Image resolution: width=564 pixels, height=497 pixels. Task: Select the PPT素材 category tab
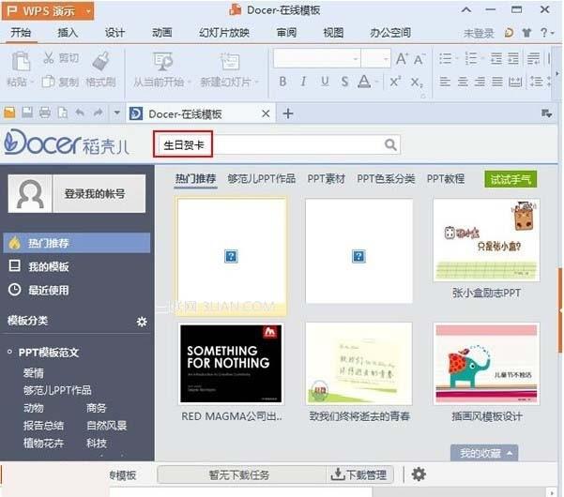pos(327,178)
